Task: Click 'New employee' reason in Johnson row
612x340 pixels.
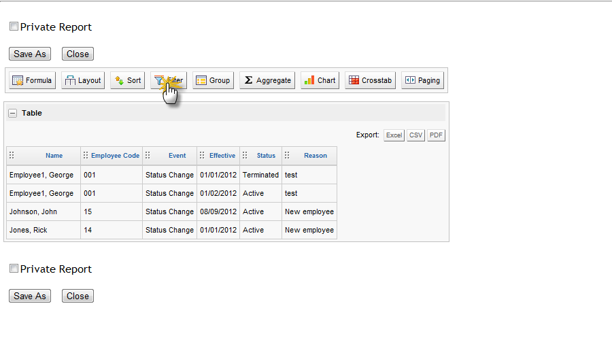Action: point(309,211)
